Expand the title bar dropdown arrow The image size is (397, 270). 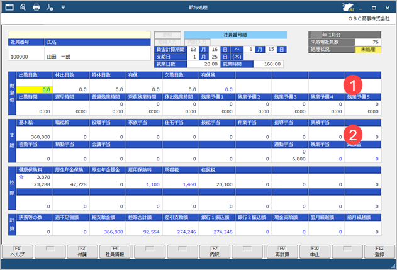coord(63,8)
